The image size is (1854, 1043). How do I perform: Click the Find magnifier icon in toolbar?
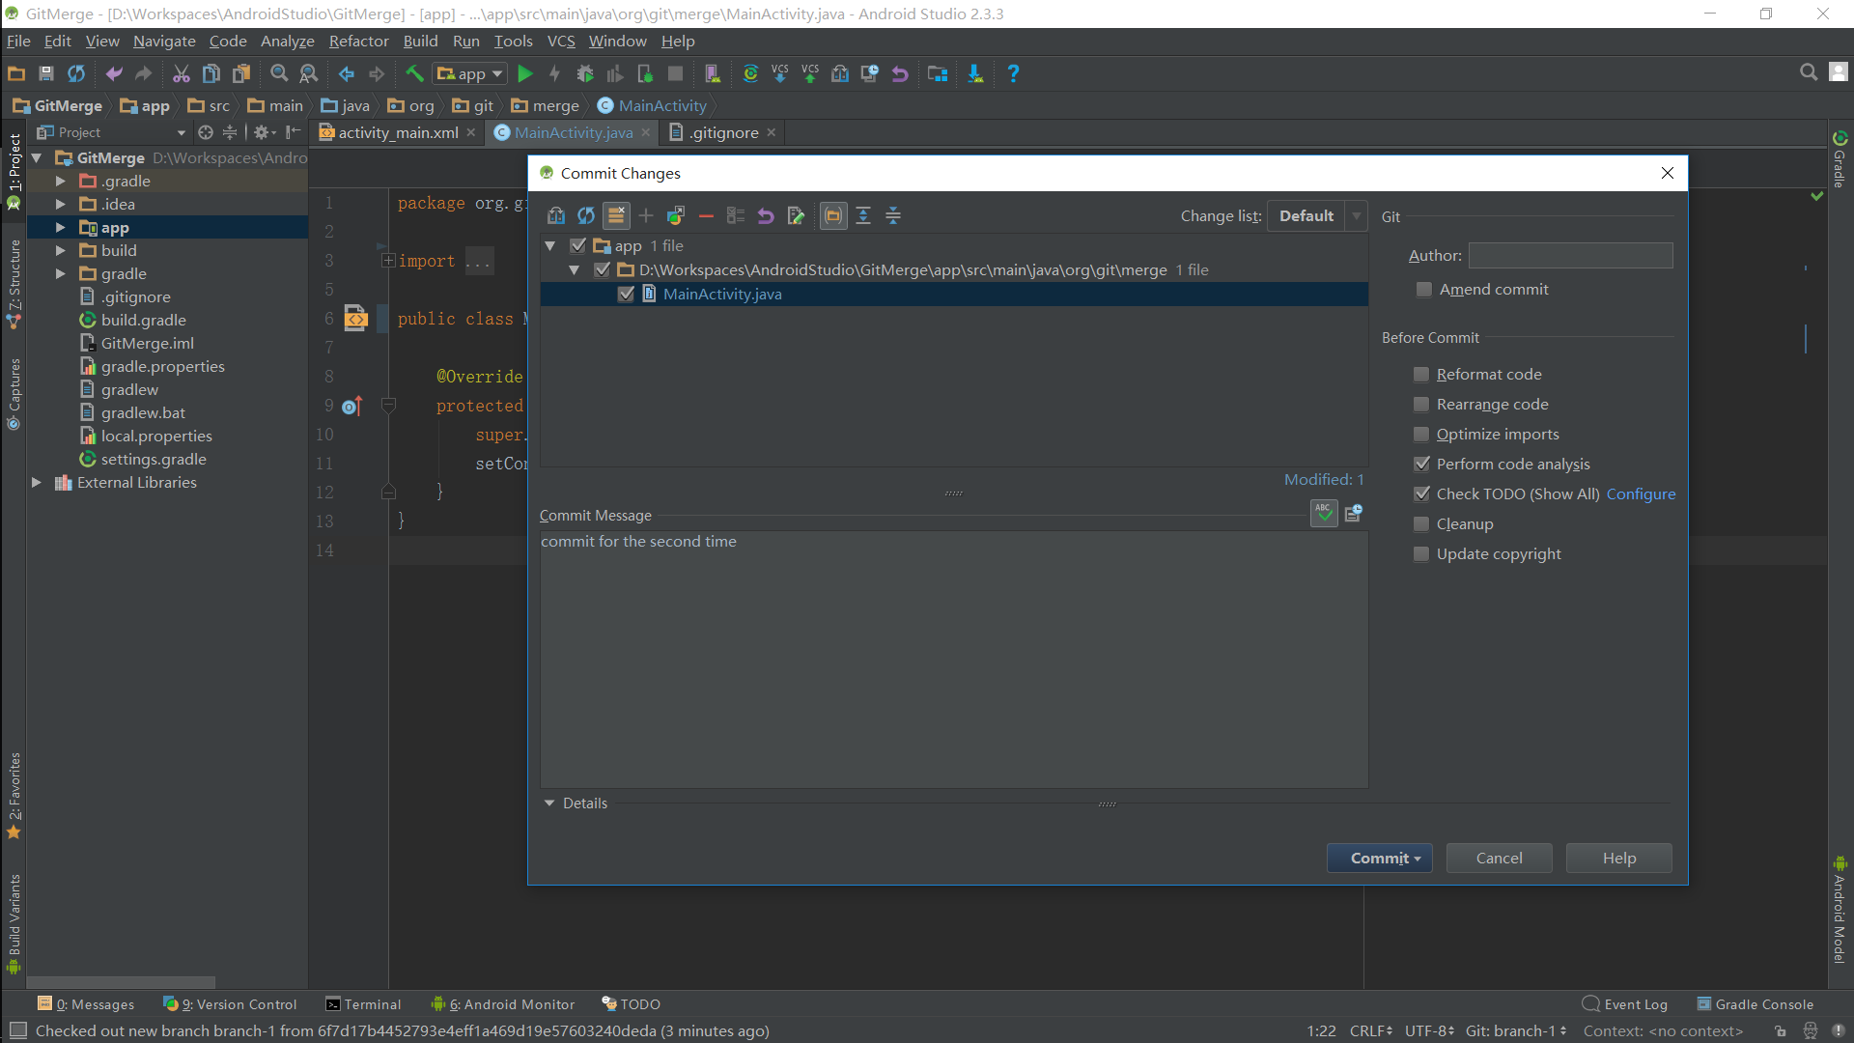279,73
